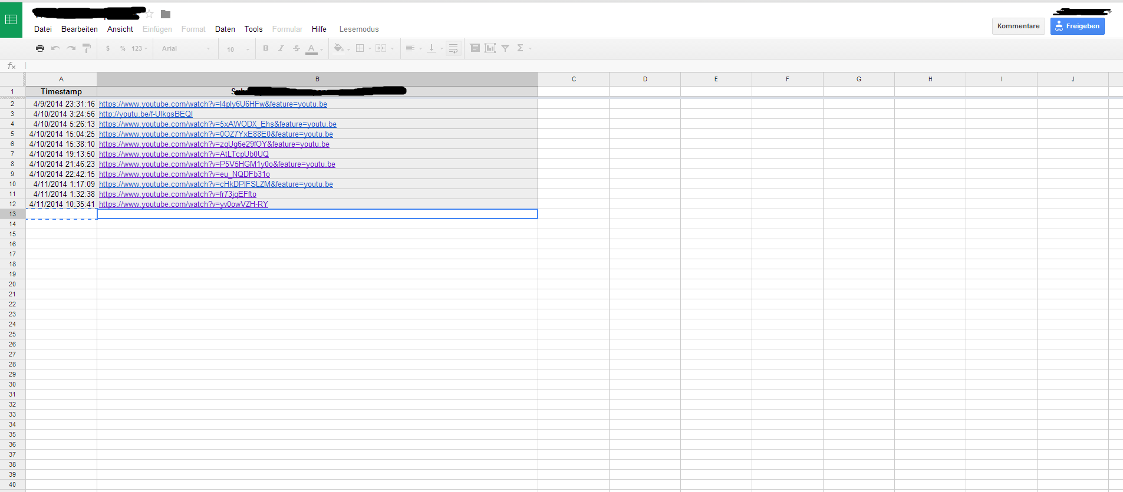Select row 2 header
The image size is (1123, 492).
(12, 104)
